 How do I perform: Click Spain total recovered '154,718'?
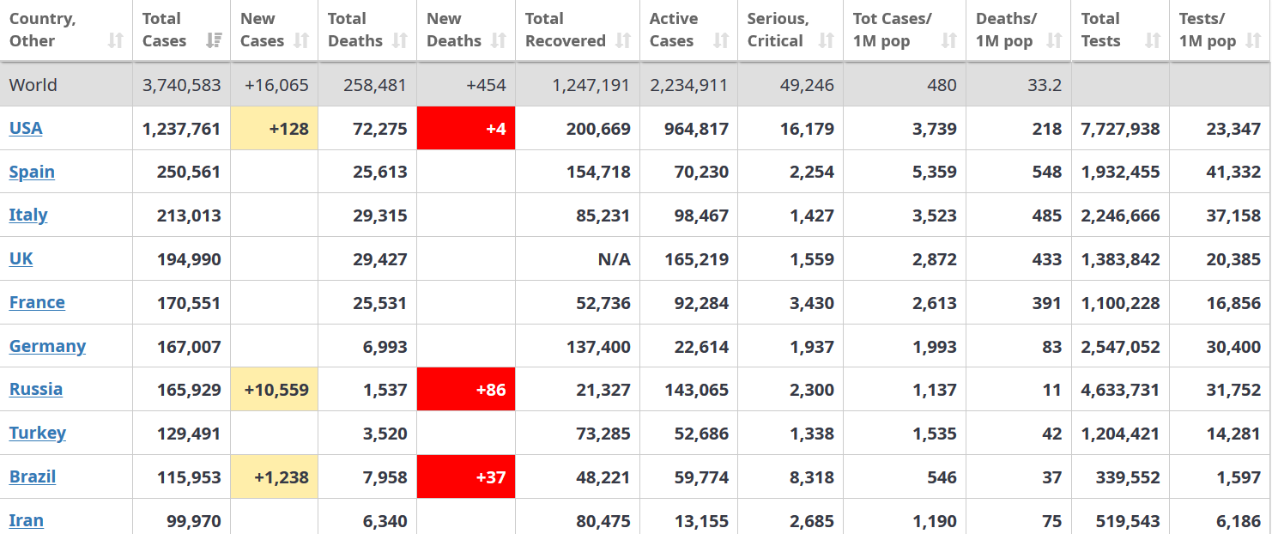[x=598, y=172]
